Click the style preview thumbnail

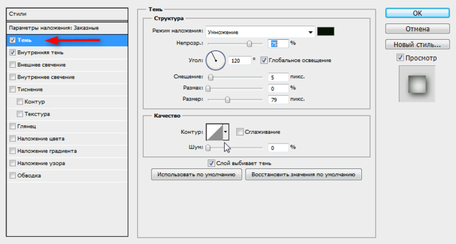tap(417, 84)
